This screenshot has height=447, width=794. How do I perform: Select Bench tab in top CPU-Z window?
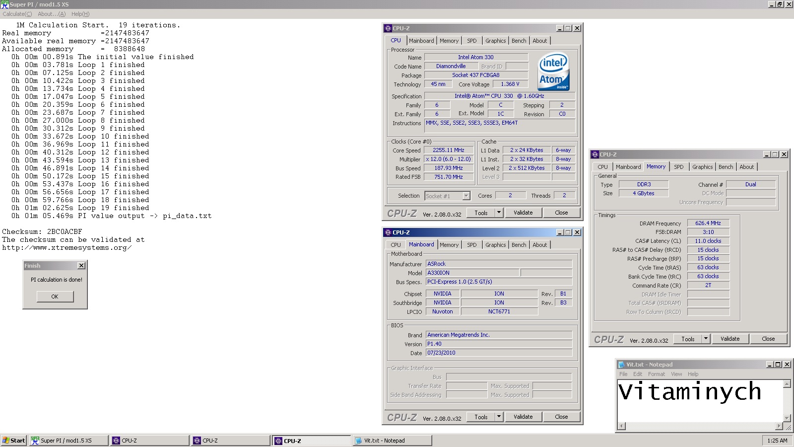click(519, 41)
